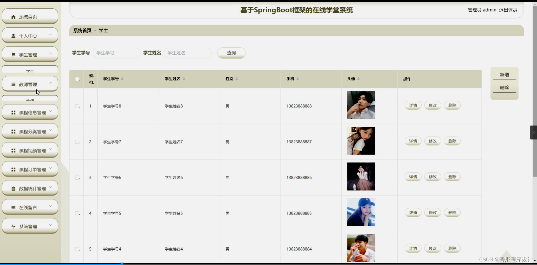Click the 在线留言 message icon

[14, 207]
